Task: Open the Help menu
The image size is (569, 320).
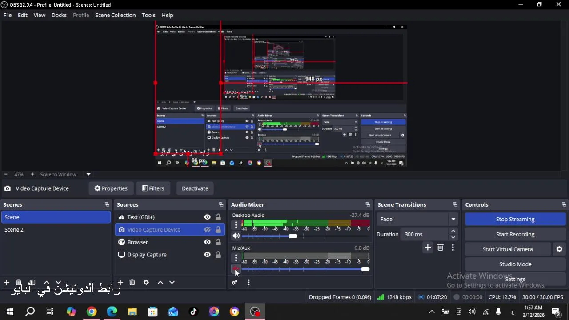Action: click(168, 15)
